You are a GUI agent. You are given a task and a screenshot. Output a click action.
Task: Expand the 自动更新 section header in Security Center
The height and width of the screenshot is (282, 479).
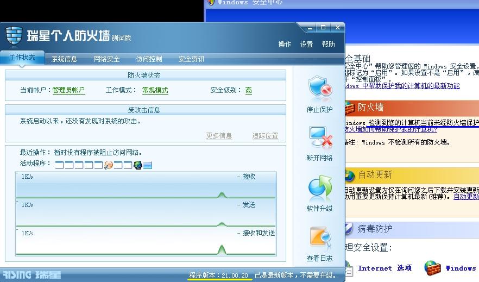pyautogui.click(x=412, y=175)
